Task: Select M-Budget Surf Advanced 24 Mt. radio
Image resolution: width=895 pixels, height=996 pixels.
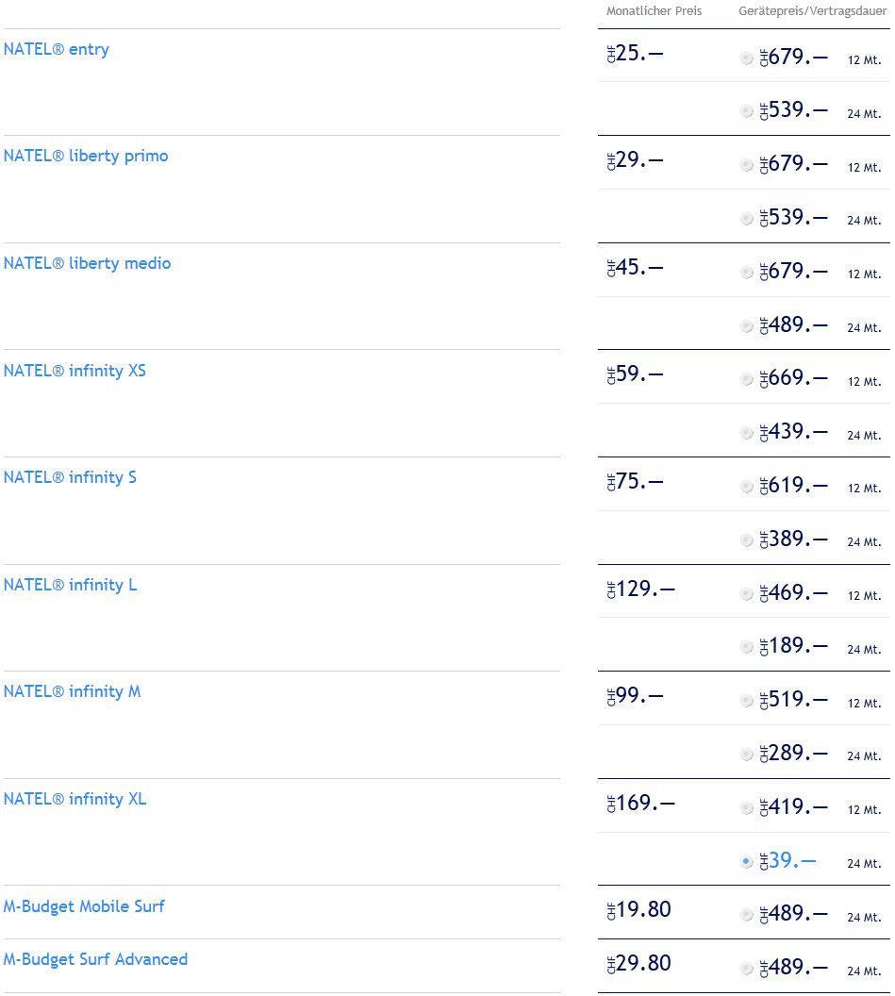Action: pos(747,969)
